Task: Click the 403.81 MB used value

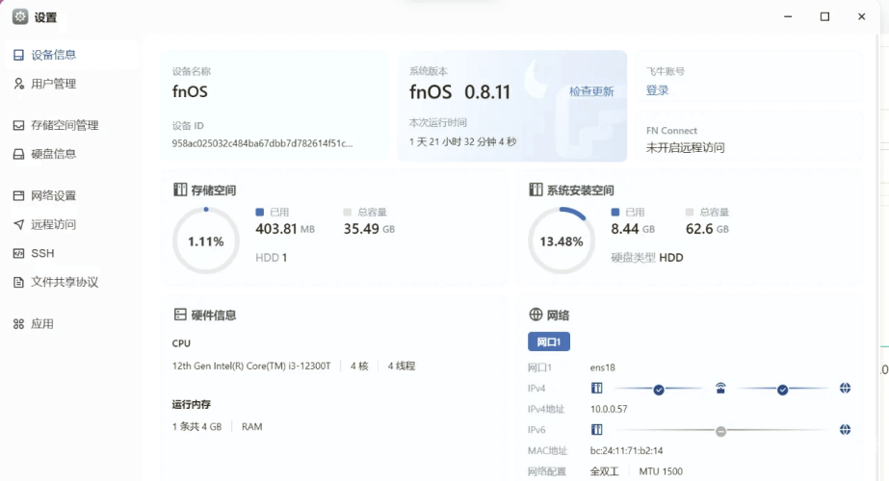Action: click(x=285, y=229)
